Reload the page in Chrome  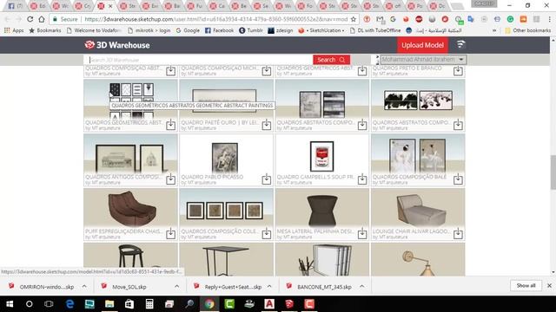point(30,19)
